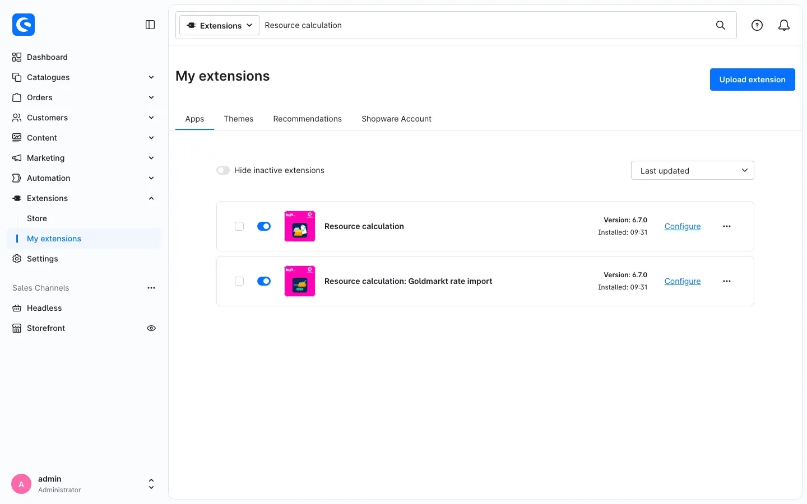Deactivate the Resource calculation extension toggle
This screenshot has height=504, width=807.
click(264, 226)
